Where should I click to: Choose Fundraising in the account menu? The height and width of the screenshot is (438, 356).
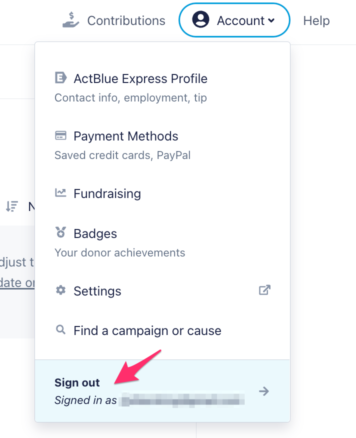[107, 193]
